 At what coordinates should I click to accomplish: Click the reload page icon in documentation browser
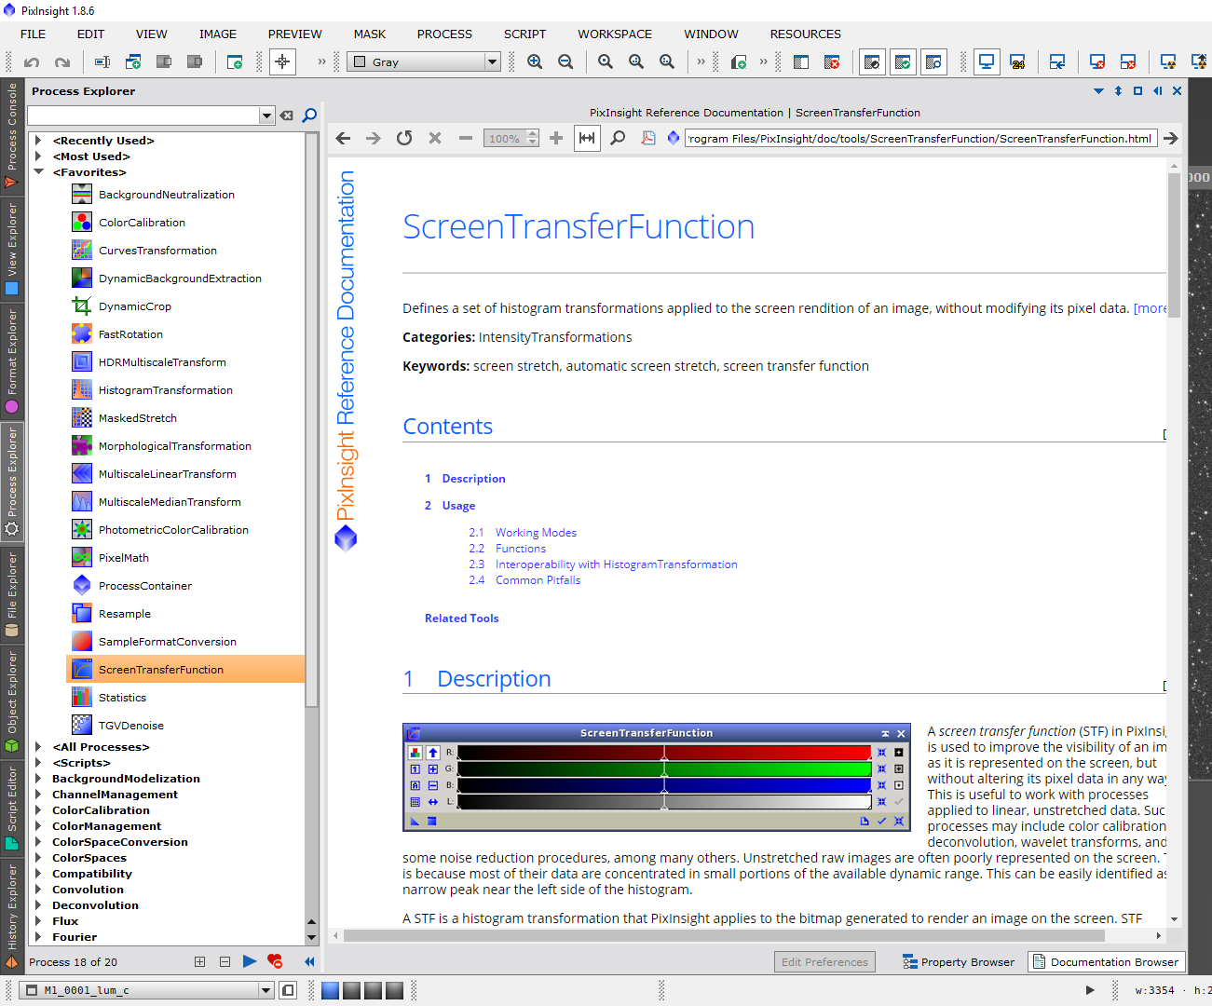point(404,139)
